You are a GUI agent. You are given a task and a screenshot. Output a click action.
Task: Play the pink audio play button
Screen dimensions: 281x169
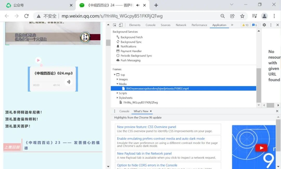[38, 60]
